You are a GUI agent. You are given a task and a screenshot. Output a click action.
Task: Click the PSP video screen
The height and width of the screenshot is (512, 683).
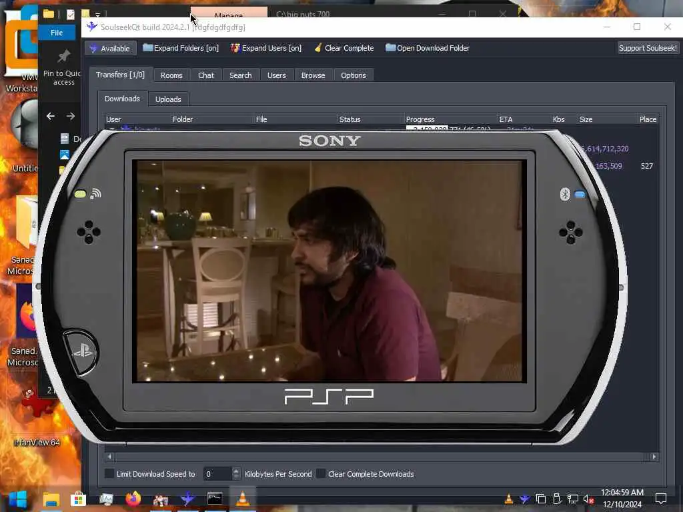[x=329, y=271]
